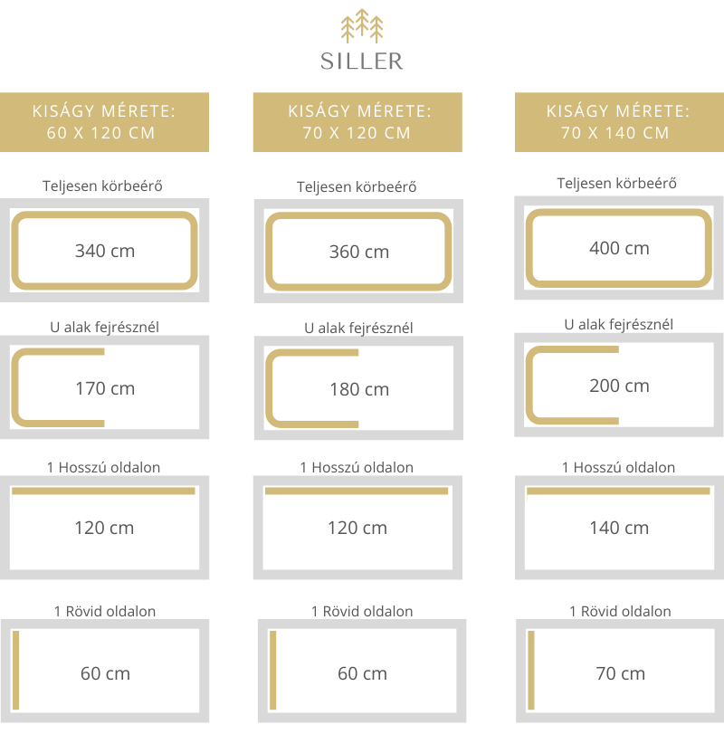Image resolution: width=724 pixels, height=734 pixels.
Task: Choose the 180 cm U-shape diagram
Action: click(358, 388)
